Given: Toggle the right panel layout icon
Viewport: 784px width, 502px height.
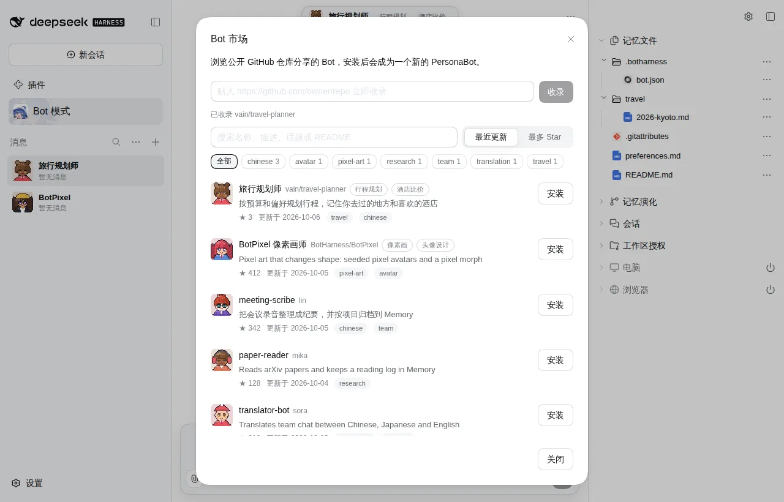Looking at the screenshot, I should 771,17.
